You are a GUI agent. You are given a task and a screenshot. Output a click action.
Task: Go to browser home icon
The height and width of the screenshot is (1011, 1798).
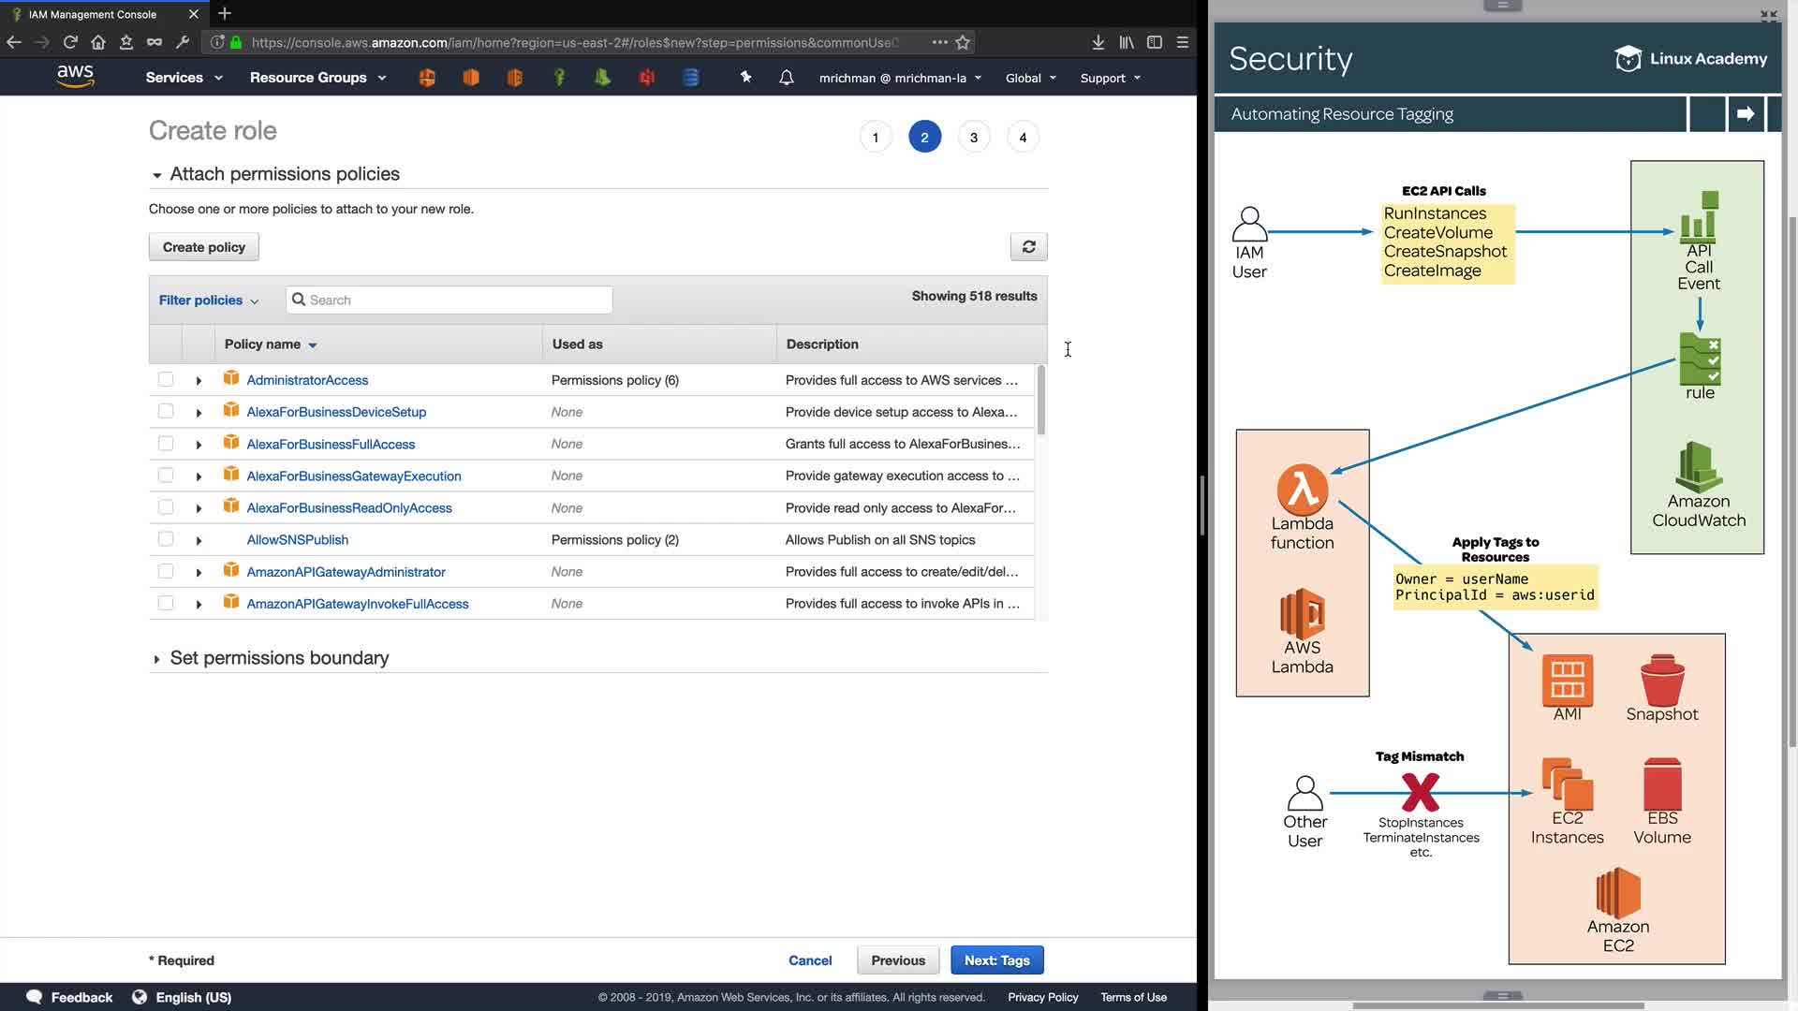(98, 42)
